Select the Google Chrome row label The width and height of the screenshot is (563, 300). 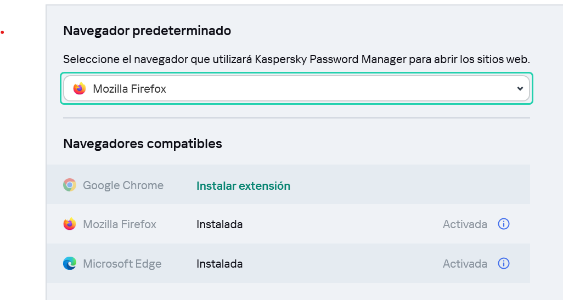(123, 185)
